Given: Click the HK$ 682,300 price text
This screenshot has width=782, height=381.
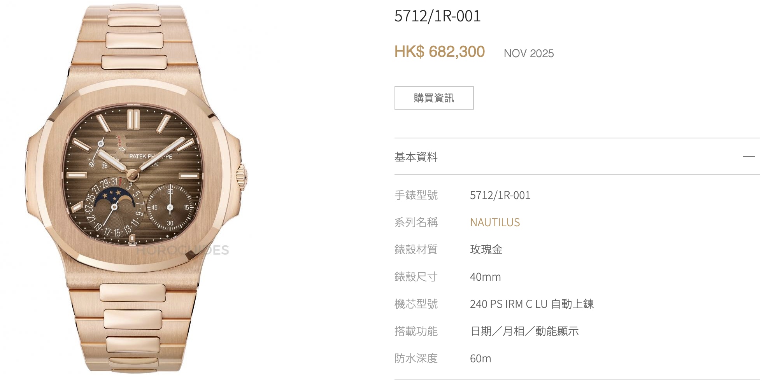Looking at the screenshot, I should [440, 52].
